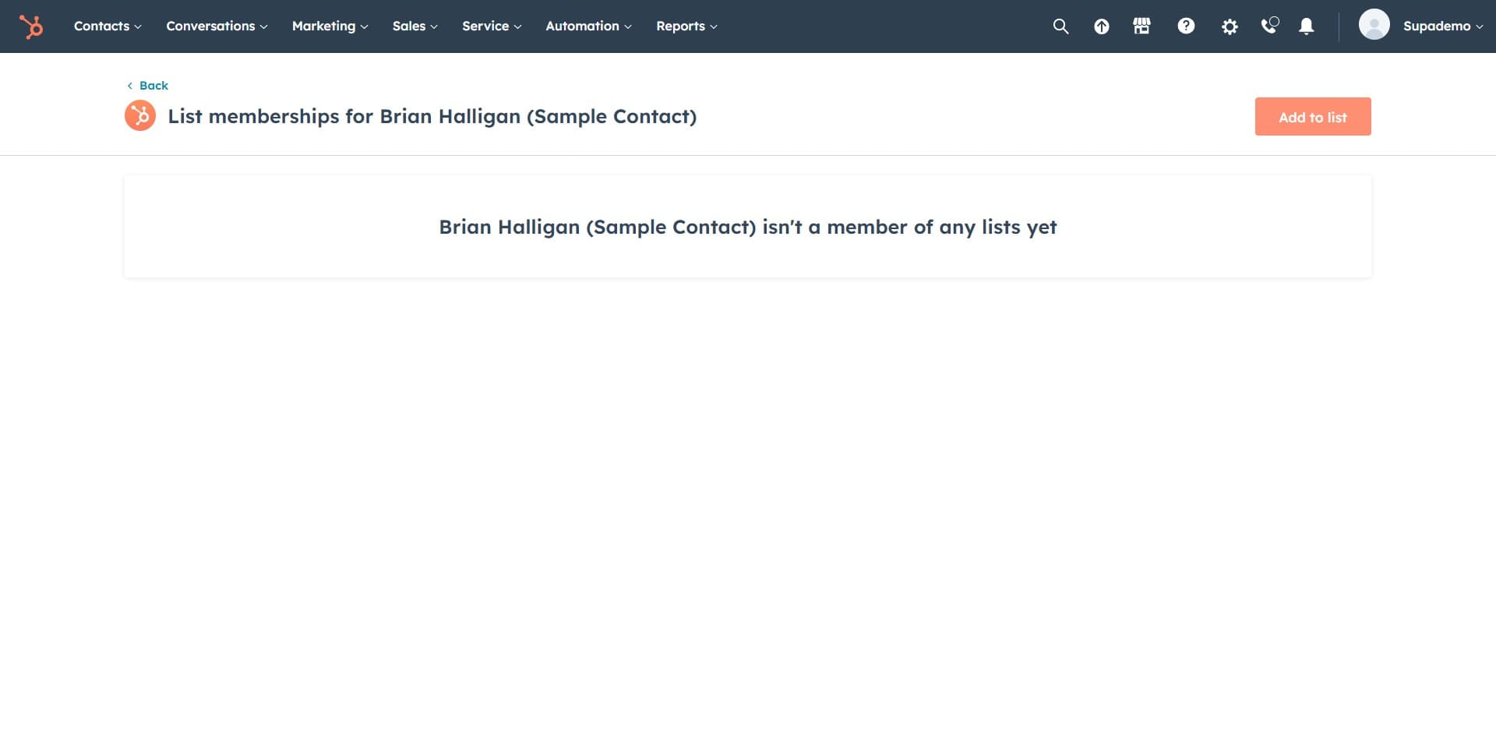Click the upgrade arrow icon
The height and width of the screenshot is (734, 1496).
(x=1101, y=26)
